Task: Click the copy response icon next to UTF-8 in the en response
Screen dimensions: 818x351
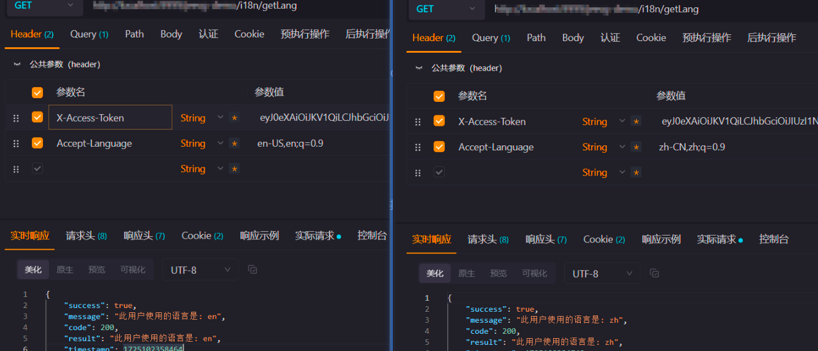Action: [x=253, y=269]
